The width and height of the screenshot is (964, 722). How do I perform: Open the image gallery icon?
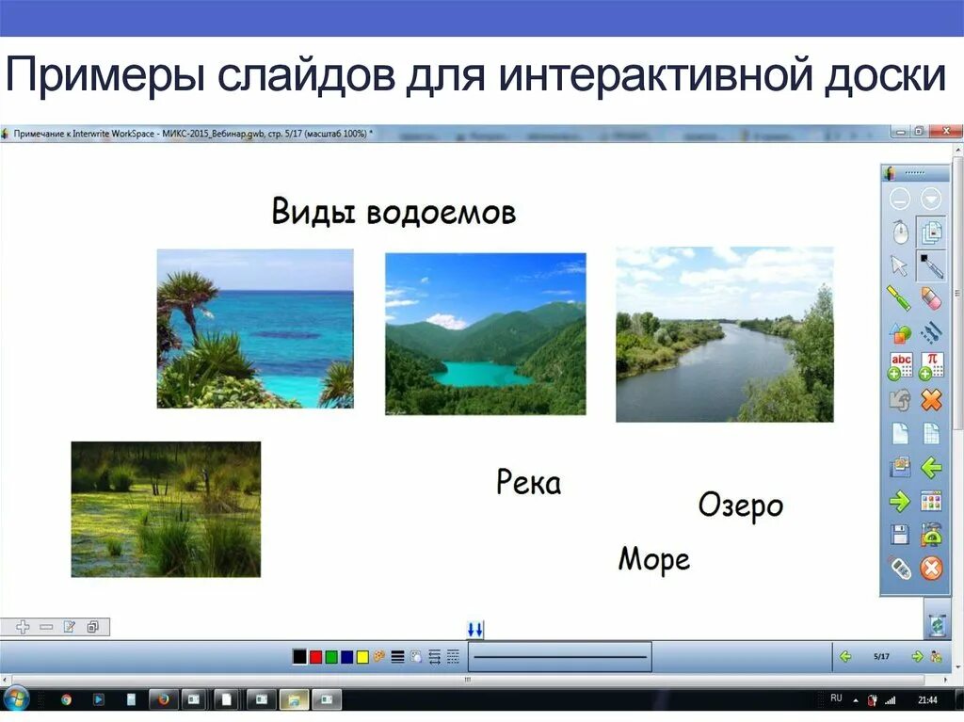[899, 467]
